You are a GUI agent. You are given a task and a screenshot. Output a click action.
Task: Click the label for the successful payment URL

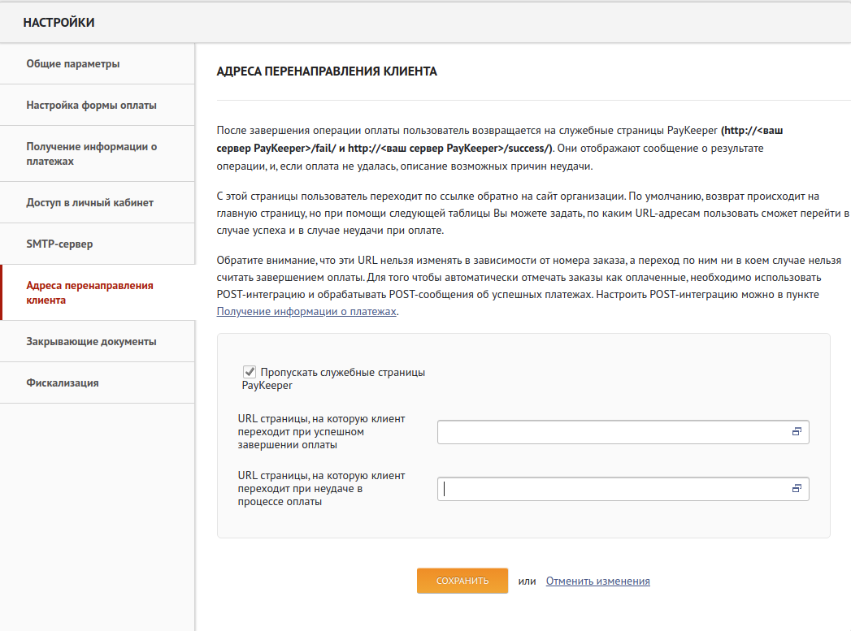coord(321,431)
